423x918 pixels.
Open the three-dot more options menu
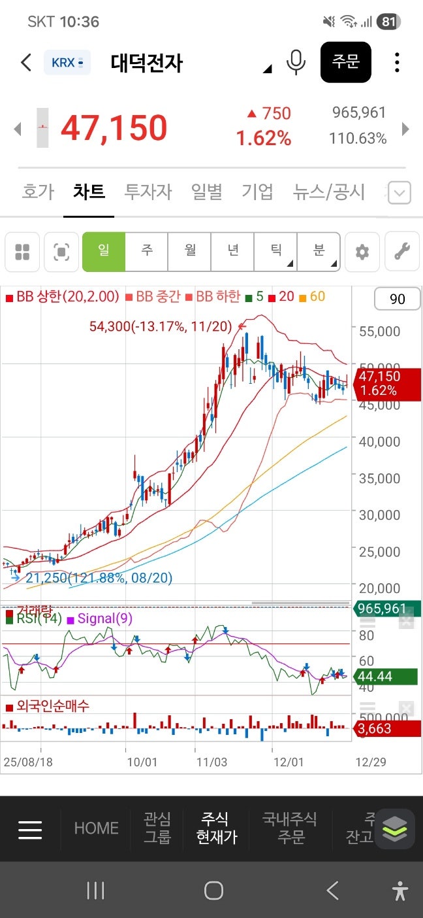[397, 62]
